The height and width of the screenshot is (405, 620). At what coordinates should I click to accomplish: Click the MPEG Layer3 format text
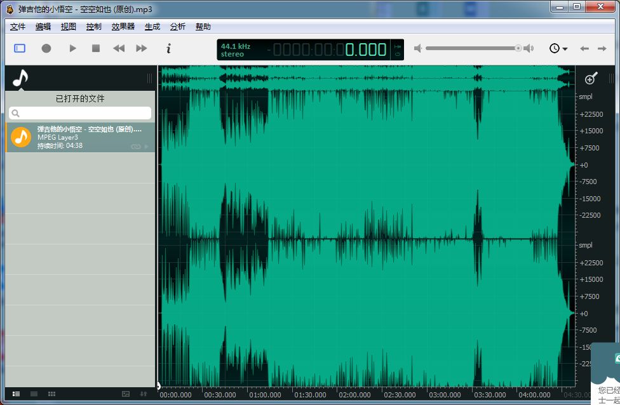tap(58, 137)
